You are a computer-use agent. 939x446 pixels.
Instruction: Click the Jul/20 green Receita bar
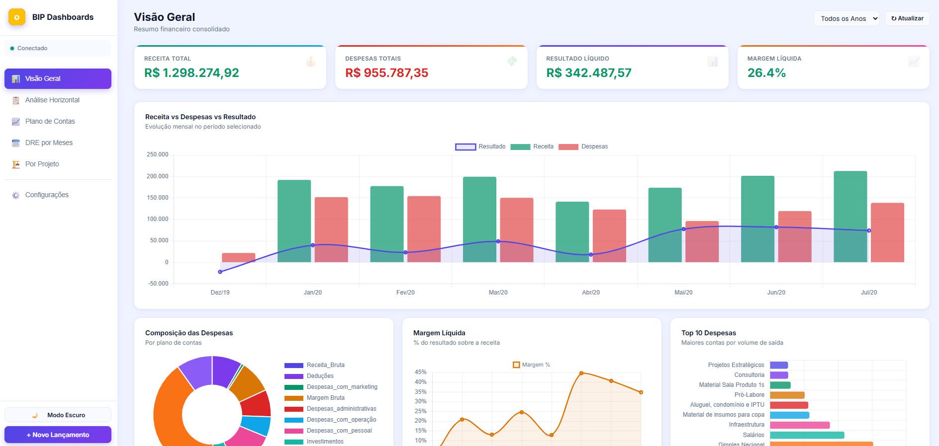[x=850, y=217]
